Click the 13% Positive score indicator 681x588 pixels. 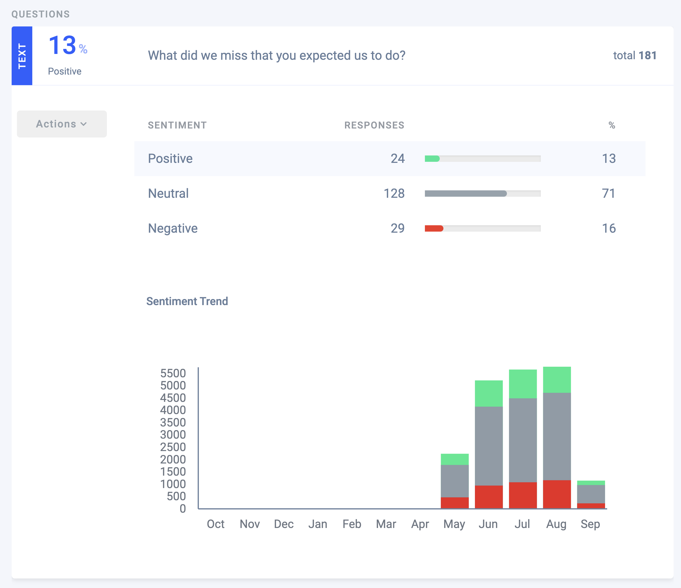click(67, 54)
